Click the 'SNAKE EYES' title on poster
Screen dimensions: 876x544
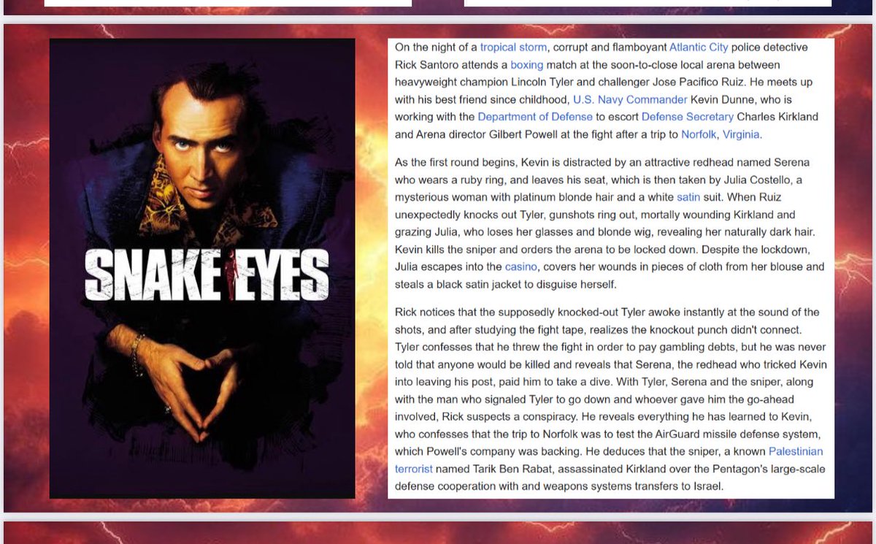tap(207, 275)
